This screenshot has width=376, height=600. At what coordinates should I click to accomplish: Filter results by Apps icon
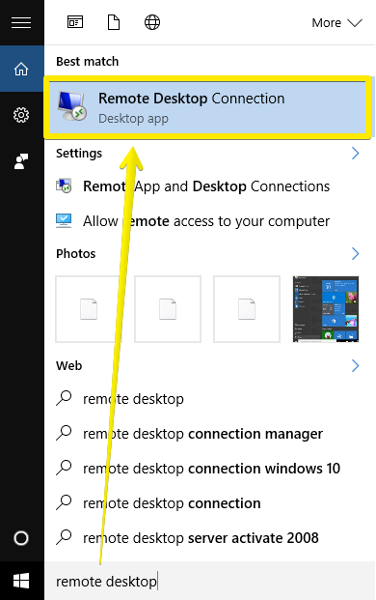(x=75, y=22)
